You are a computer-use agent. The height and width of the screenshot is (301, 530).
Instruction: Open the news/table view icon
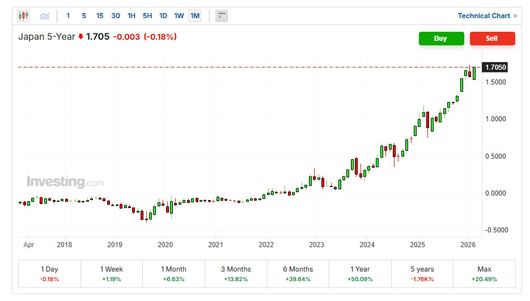tap(222, 16)
